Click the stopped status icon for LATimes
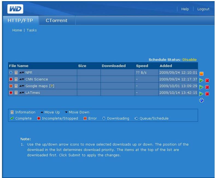Screen dimensions: 216x178 (11, 93)
